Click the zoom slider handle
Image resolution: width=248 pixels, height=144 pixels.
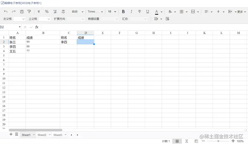tap(218, 141)
